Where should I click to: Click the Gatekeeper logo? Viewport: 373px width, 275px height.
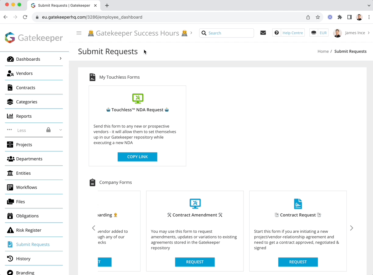(x=34, y=38)
